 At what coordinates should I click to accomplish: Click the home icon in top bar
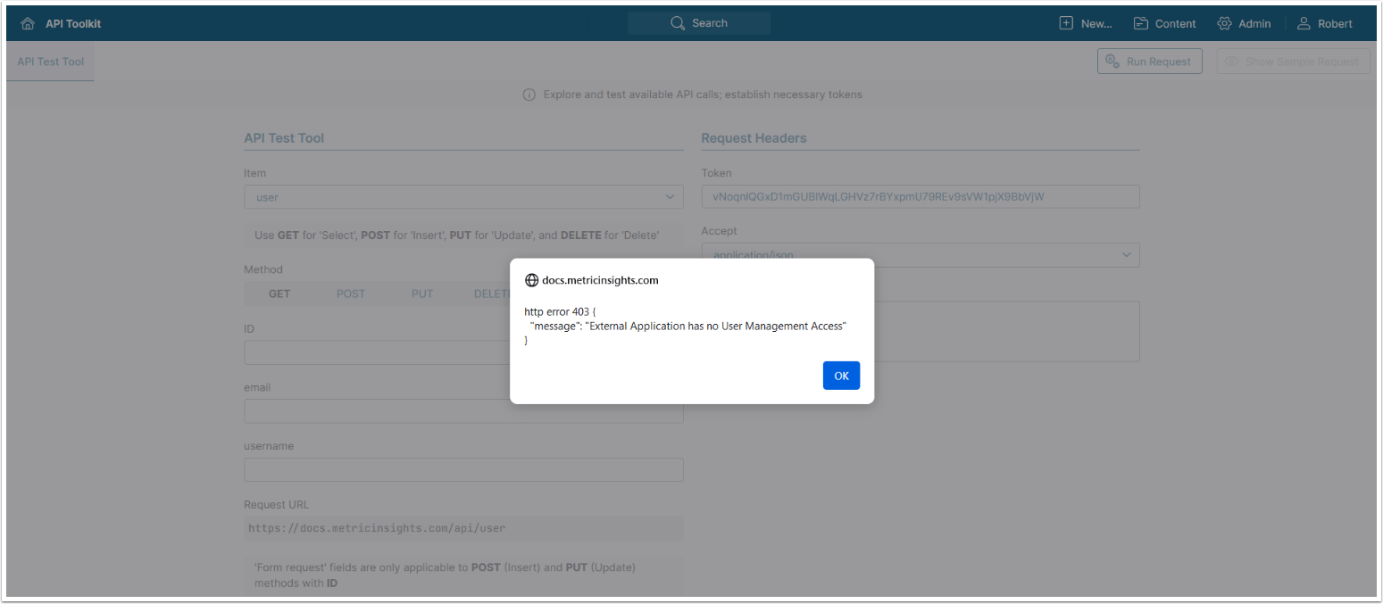tap(28, 24)
